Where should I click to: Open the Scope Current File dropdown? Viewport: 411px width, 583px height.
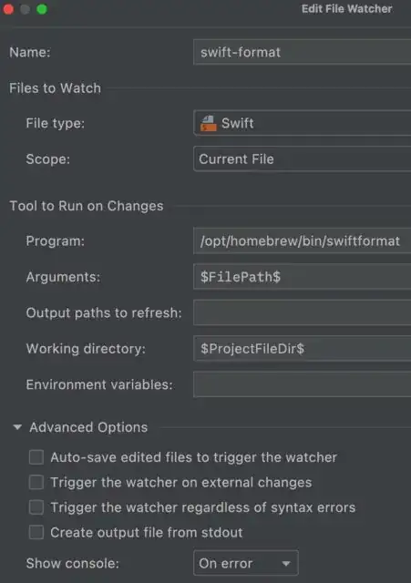pyautogui.click(x=302, y=159)
